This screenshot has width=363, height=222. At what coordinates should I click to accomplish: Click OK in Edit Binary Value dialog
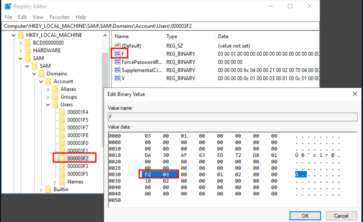tap(305, 216)
